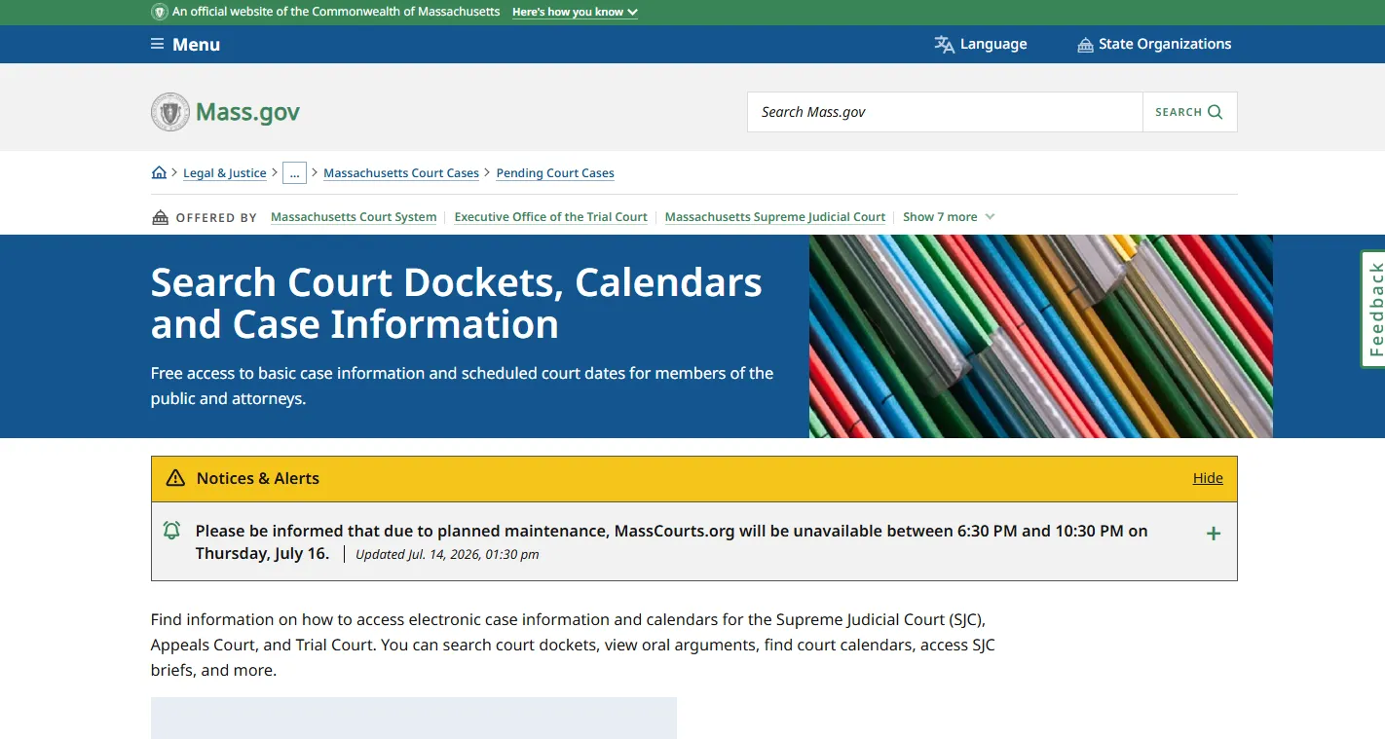
Task: Click the Notices & Alerts warning triangle icon
Action: 175,478
